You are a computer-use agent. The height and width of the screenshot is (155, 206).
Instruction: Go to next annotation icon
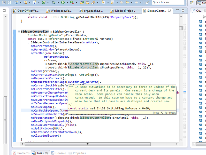[x=103, y=2]
